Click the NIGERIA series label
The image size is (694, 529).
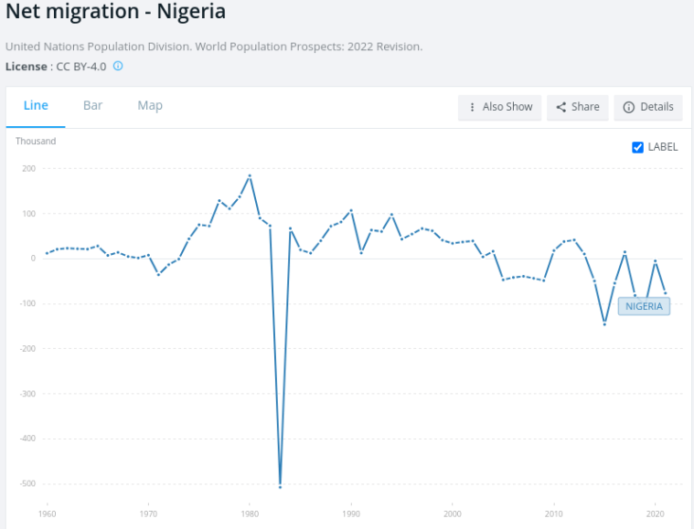(644, 306)
